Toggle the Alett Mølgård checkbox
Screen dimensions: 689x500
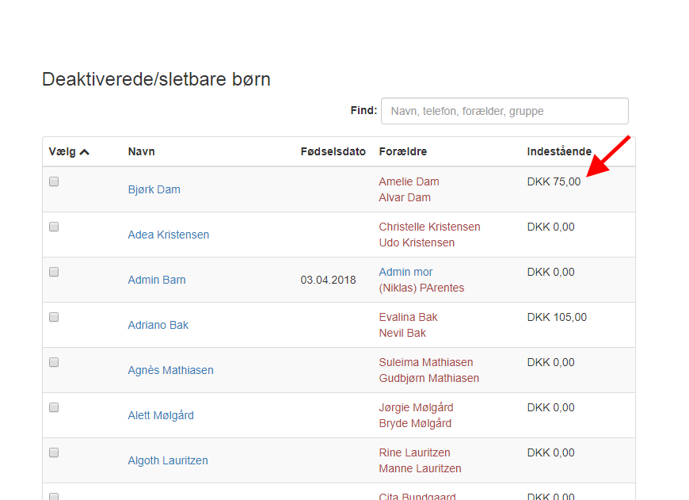54,407
